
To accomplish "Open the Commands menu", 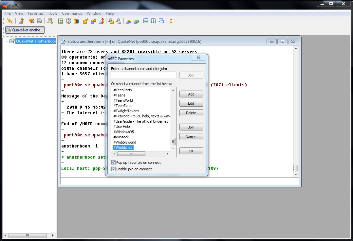I will click(x=72, y=13).
